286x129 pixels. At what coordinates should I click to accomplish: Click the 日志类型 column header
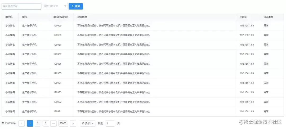[269, 17]
